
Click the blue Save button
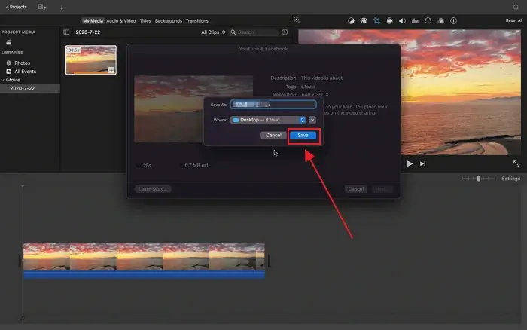[303, 135]
